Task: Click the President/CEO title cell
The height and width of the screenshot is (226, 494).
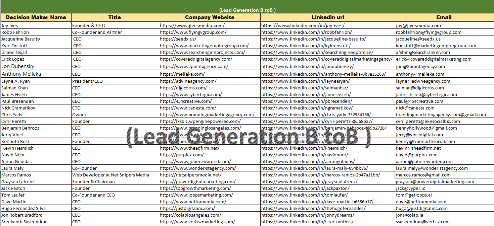Action: tap(115, 81)
